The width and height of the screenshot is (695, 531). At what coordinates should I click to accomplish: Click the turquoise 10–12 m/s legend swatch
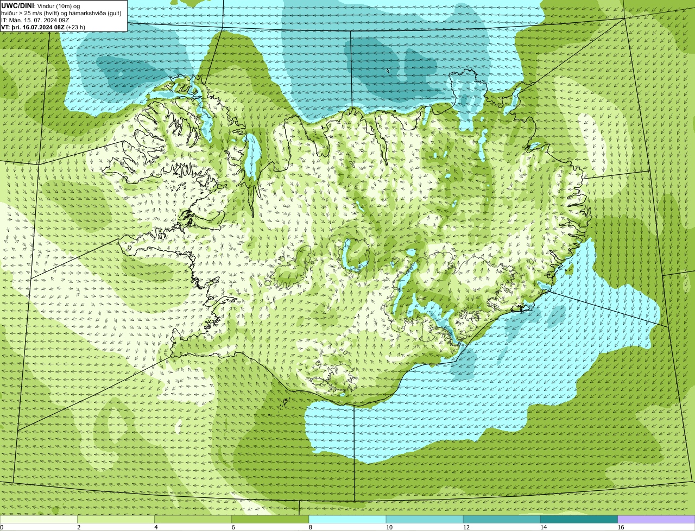tap(425, 520)
